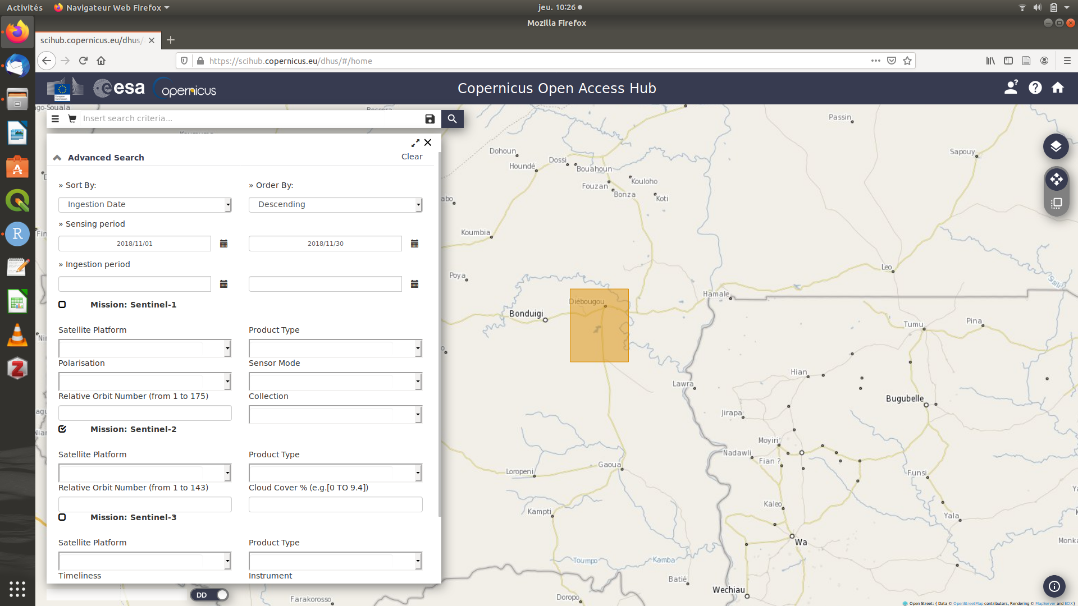
Task: Collapse the Advanced Search section
Action: tap(57, 158)
